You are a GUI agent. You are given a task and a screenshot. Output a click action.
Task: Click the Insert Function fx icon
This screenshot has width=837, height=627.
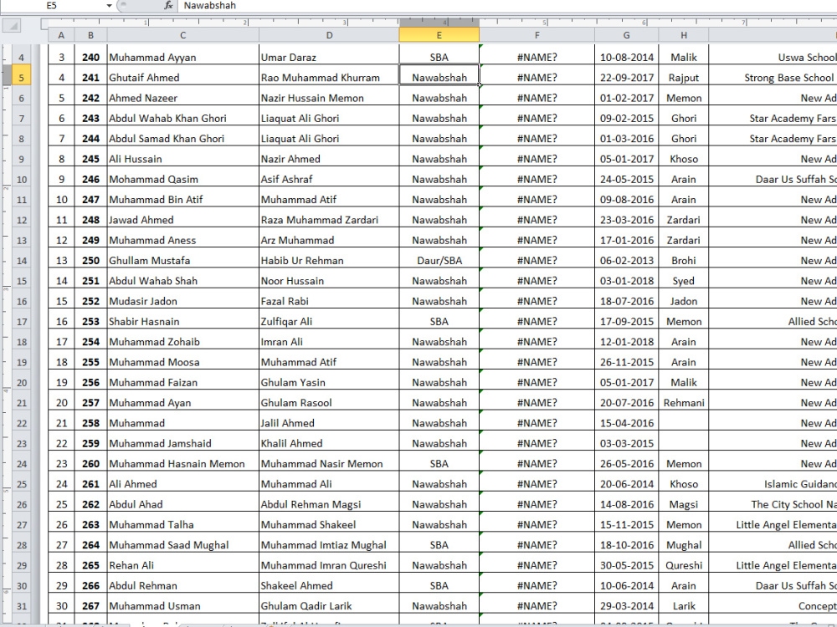[x=168, y=5]
